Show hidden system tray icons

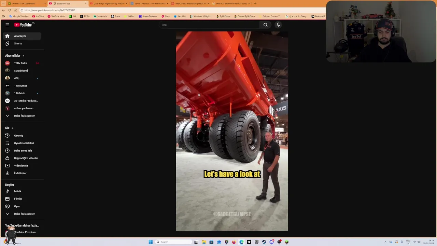pos(385,242)
